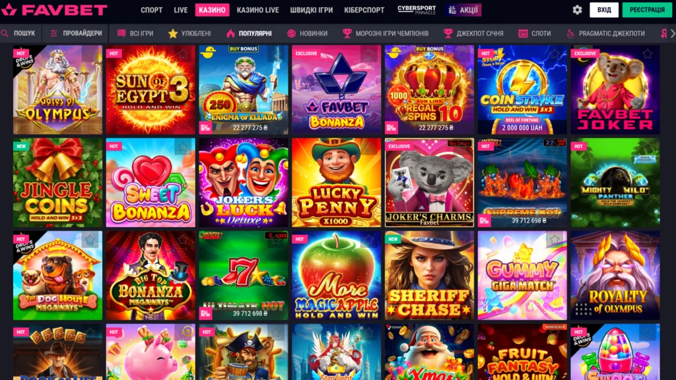The height and width of the screenshot is (380, 676).
Task: Click the slots icon beside Слоти
Action: 523,33
